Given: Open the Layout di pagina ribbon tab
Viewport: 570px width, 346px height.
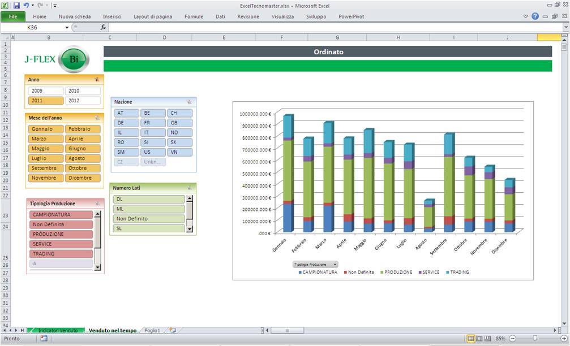Looking at the screenshot, I should click(153, 16).
